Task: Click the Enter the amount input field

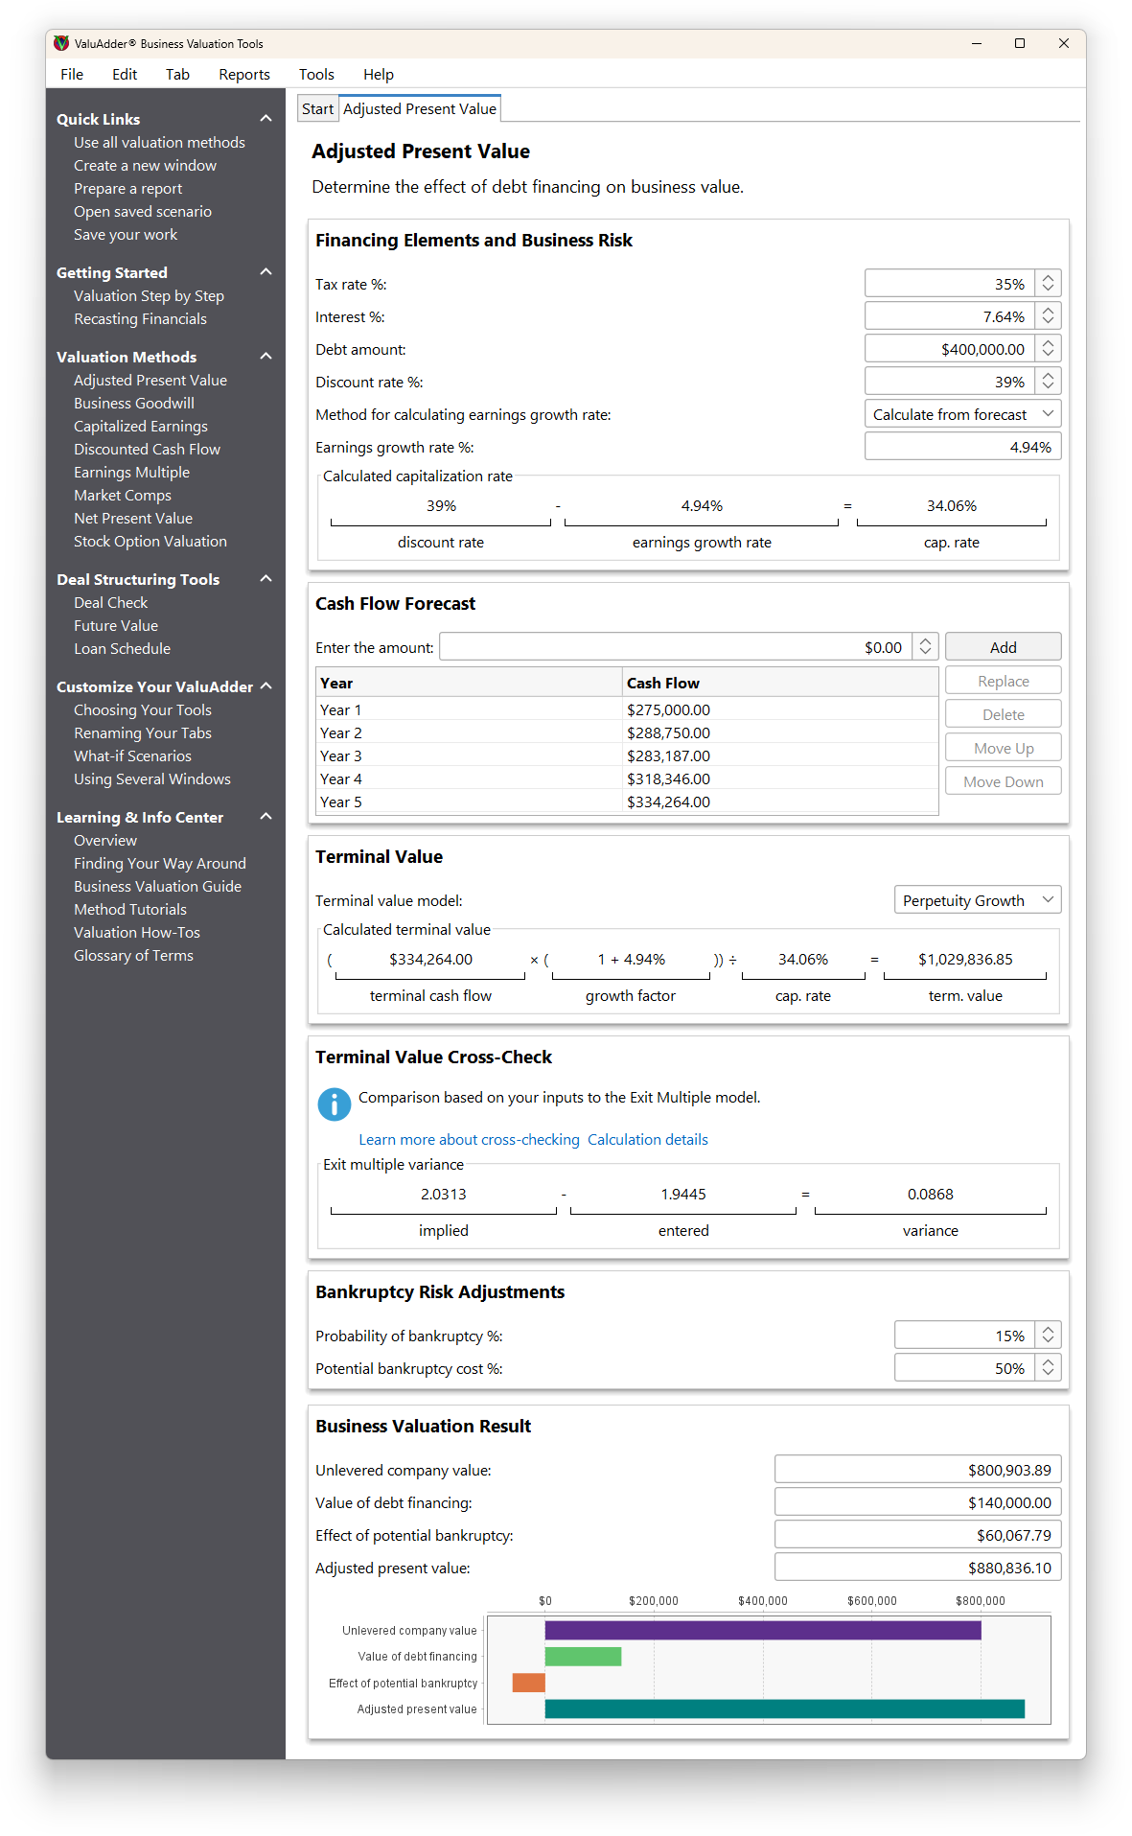Action: (676, 647)
